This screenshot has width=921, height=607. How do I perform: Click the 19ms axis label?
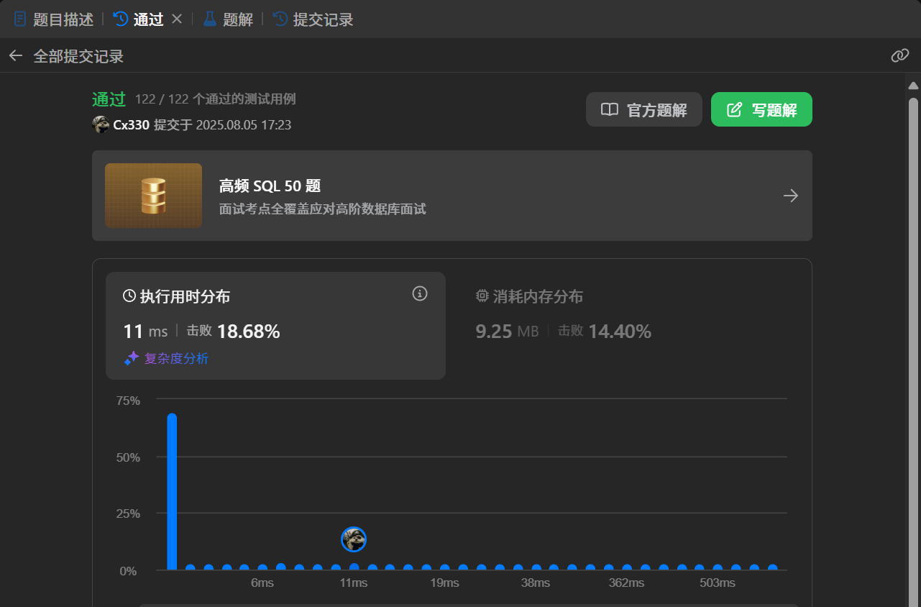tap(444, 583)
